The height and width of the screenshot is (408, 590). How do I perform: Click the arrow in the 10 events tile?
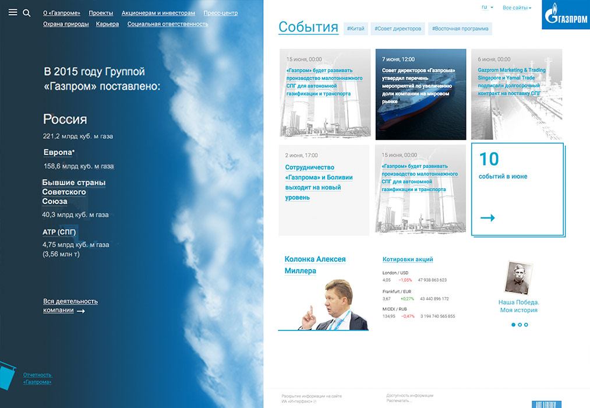tap(487, 218)
